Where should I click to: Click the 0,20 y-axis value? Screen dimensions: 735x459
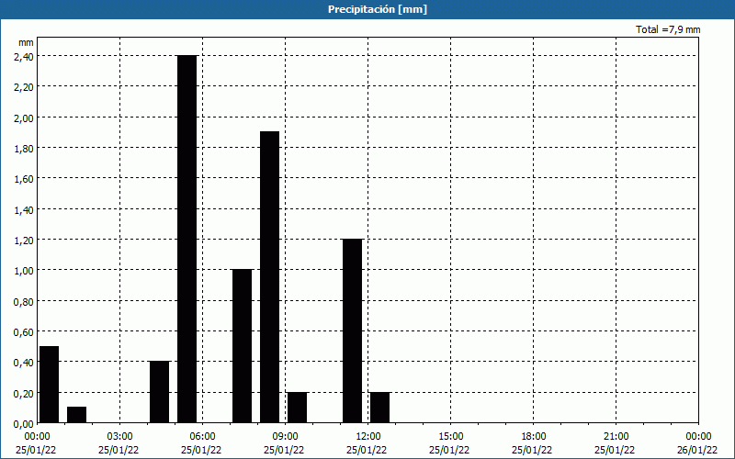click(24, 393)
